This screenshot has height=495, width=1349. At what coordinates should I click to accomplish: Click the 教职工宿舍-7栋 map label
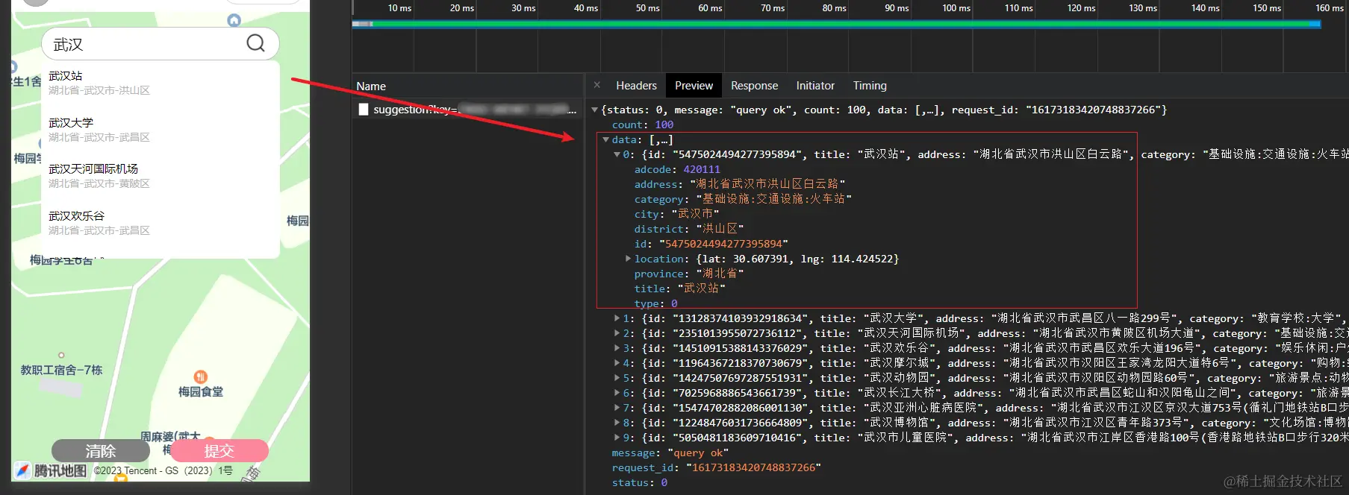[61, 370]
